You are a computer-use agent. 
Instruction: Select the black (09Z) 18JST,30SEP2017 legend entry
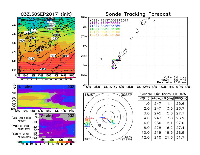click(x=109, y=21)
